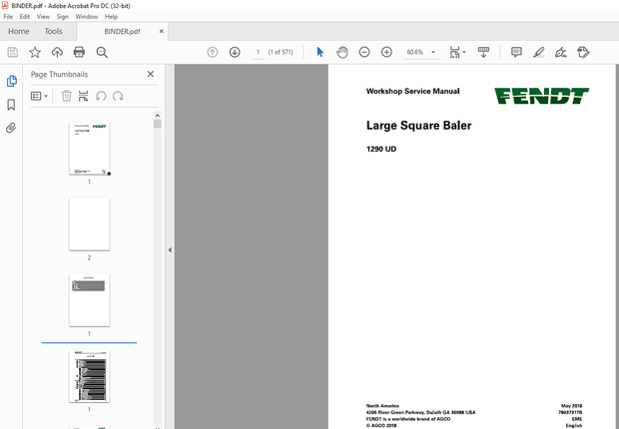Select the blank page 2 thumbnail
Screen dimensions: 619x429
90,224
